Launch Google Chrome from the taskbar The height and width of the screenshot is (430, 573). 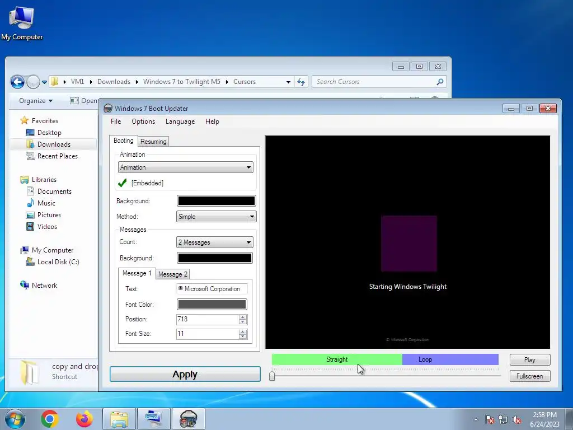click(x=50, y=419)
